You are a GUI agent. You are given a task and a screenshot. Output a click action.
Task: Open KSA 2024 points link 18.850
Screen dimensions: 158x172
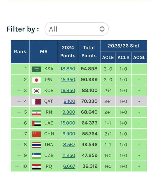click(68, 69)
